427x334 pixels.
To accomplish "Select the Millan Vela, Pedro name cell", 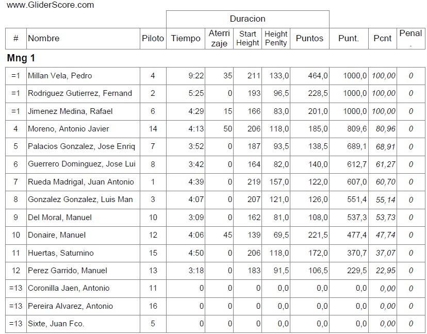I will (60, 76).
